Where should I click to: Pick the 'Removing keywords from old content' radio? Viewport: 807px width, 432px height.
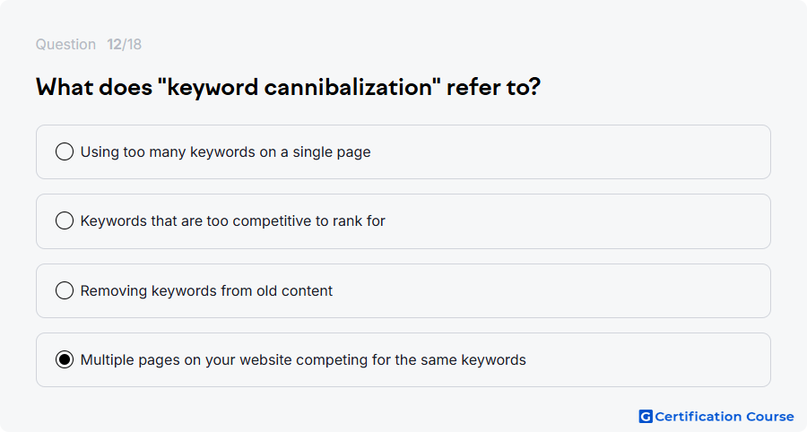[65, 290]
